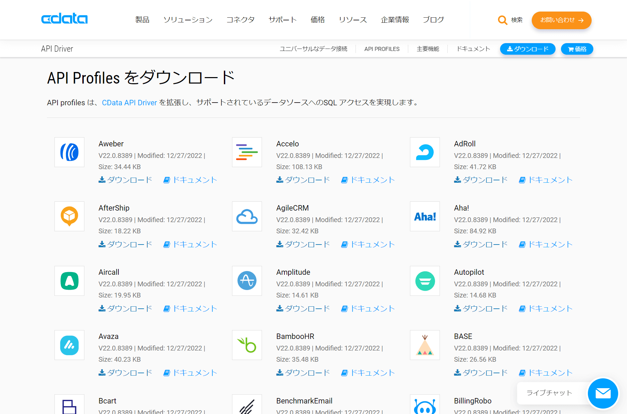
Task: Download the BambooHR profile
Action: (x=303, y=373)
